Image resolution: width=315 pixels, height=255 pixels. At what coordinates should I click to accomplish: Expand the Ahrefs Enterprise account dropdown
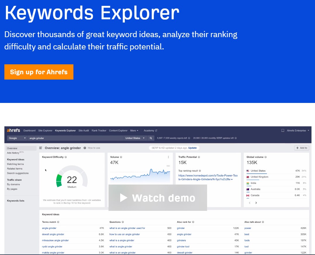tap(298, 130)
